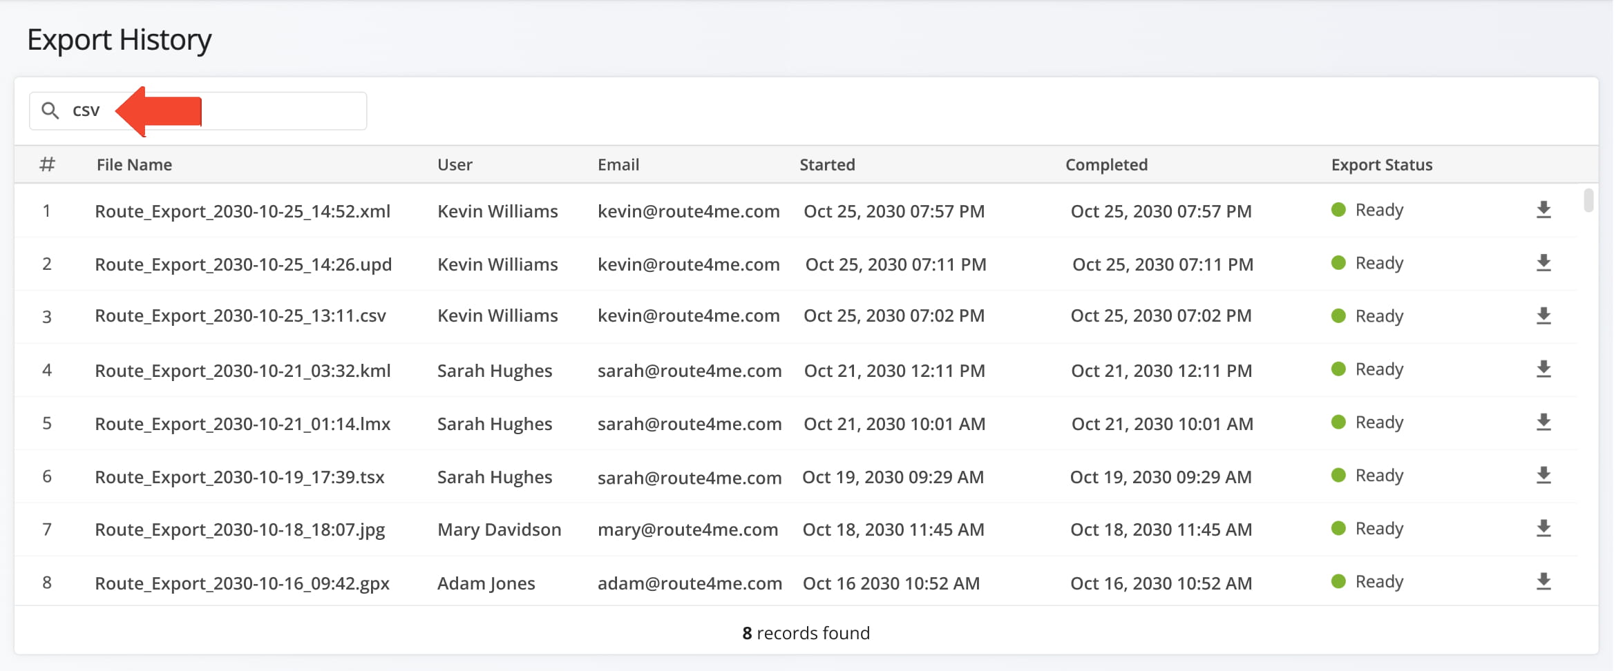The width and height of the screenshot is (1614, 671).
Task: Click the table's vertical scrollbar thumb
Action: click(1588, 200)
